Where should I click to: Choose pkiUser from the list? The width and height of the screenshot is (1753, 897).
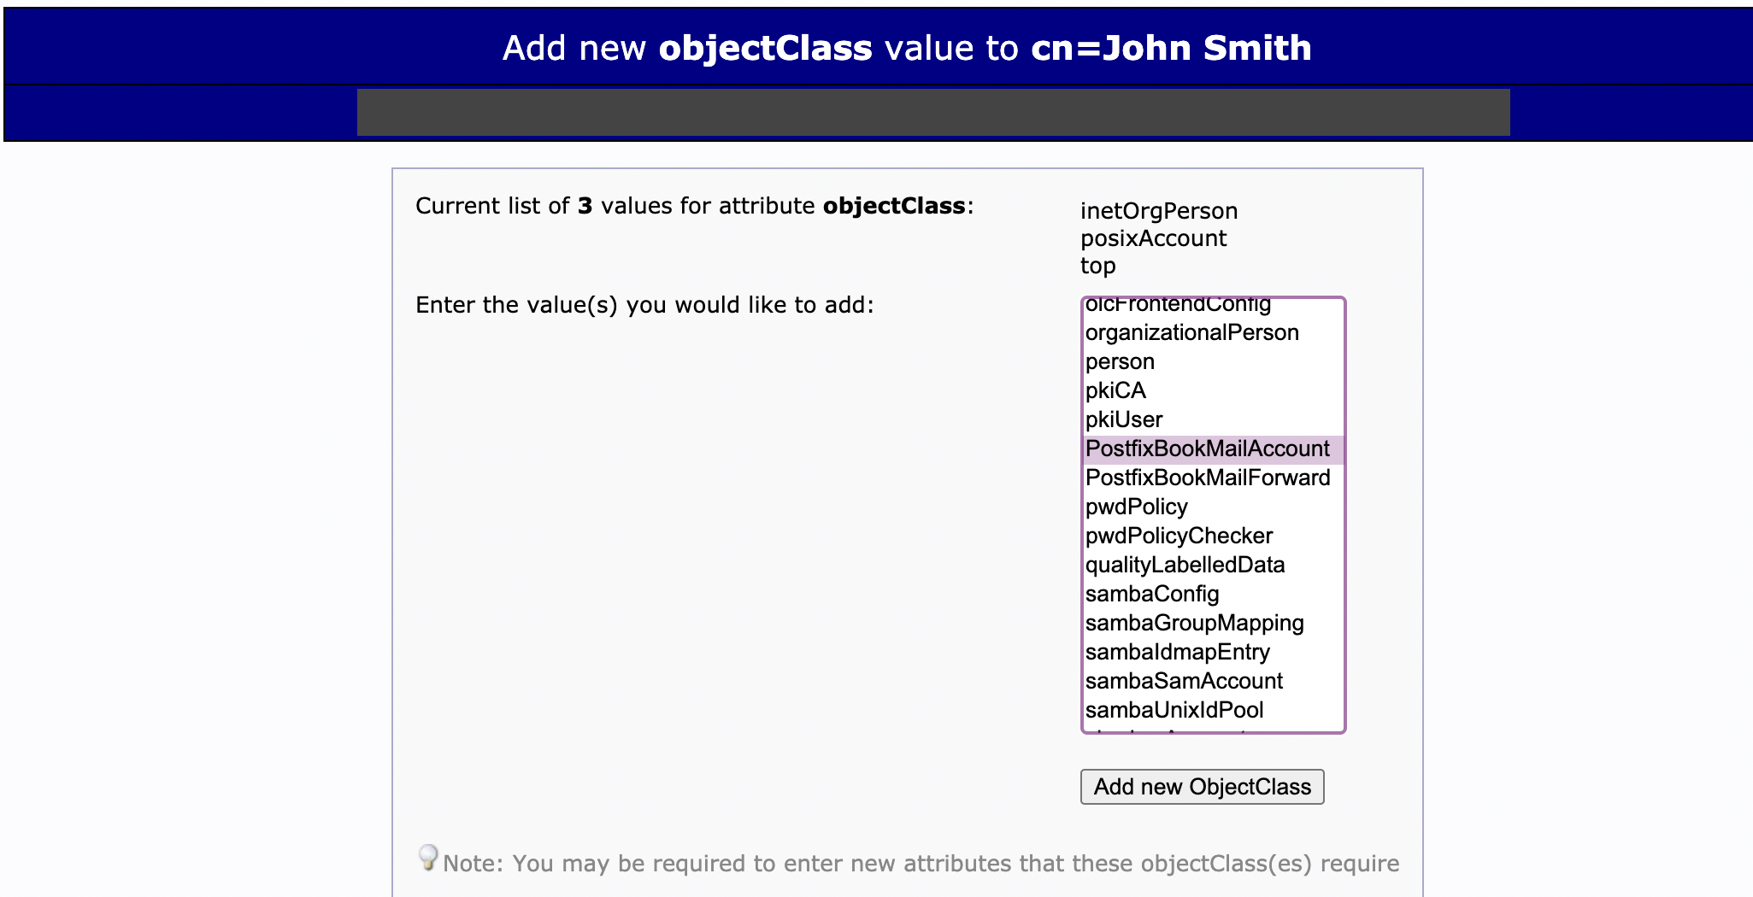pos(1213,419)
